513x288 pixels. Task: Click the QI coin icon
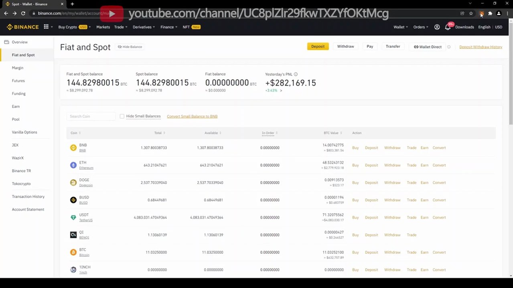[73, 235]
